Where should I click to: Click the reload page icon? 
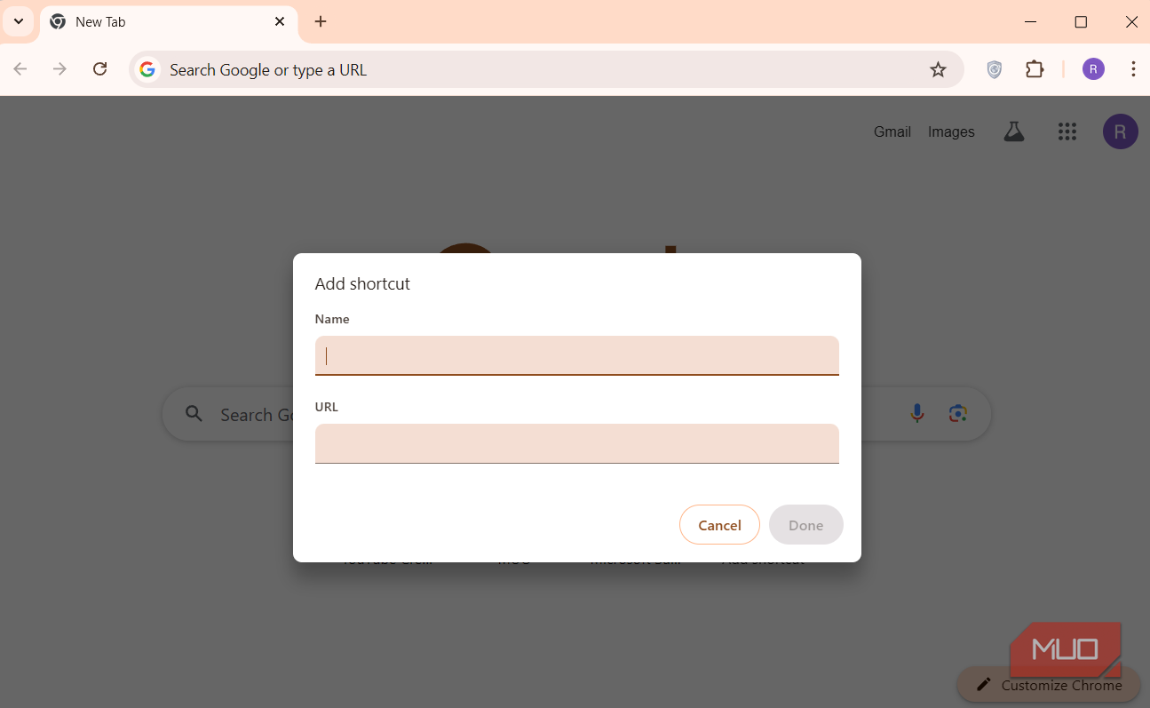[x=100, y=69]
